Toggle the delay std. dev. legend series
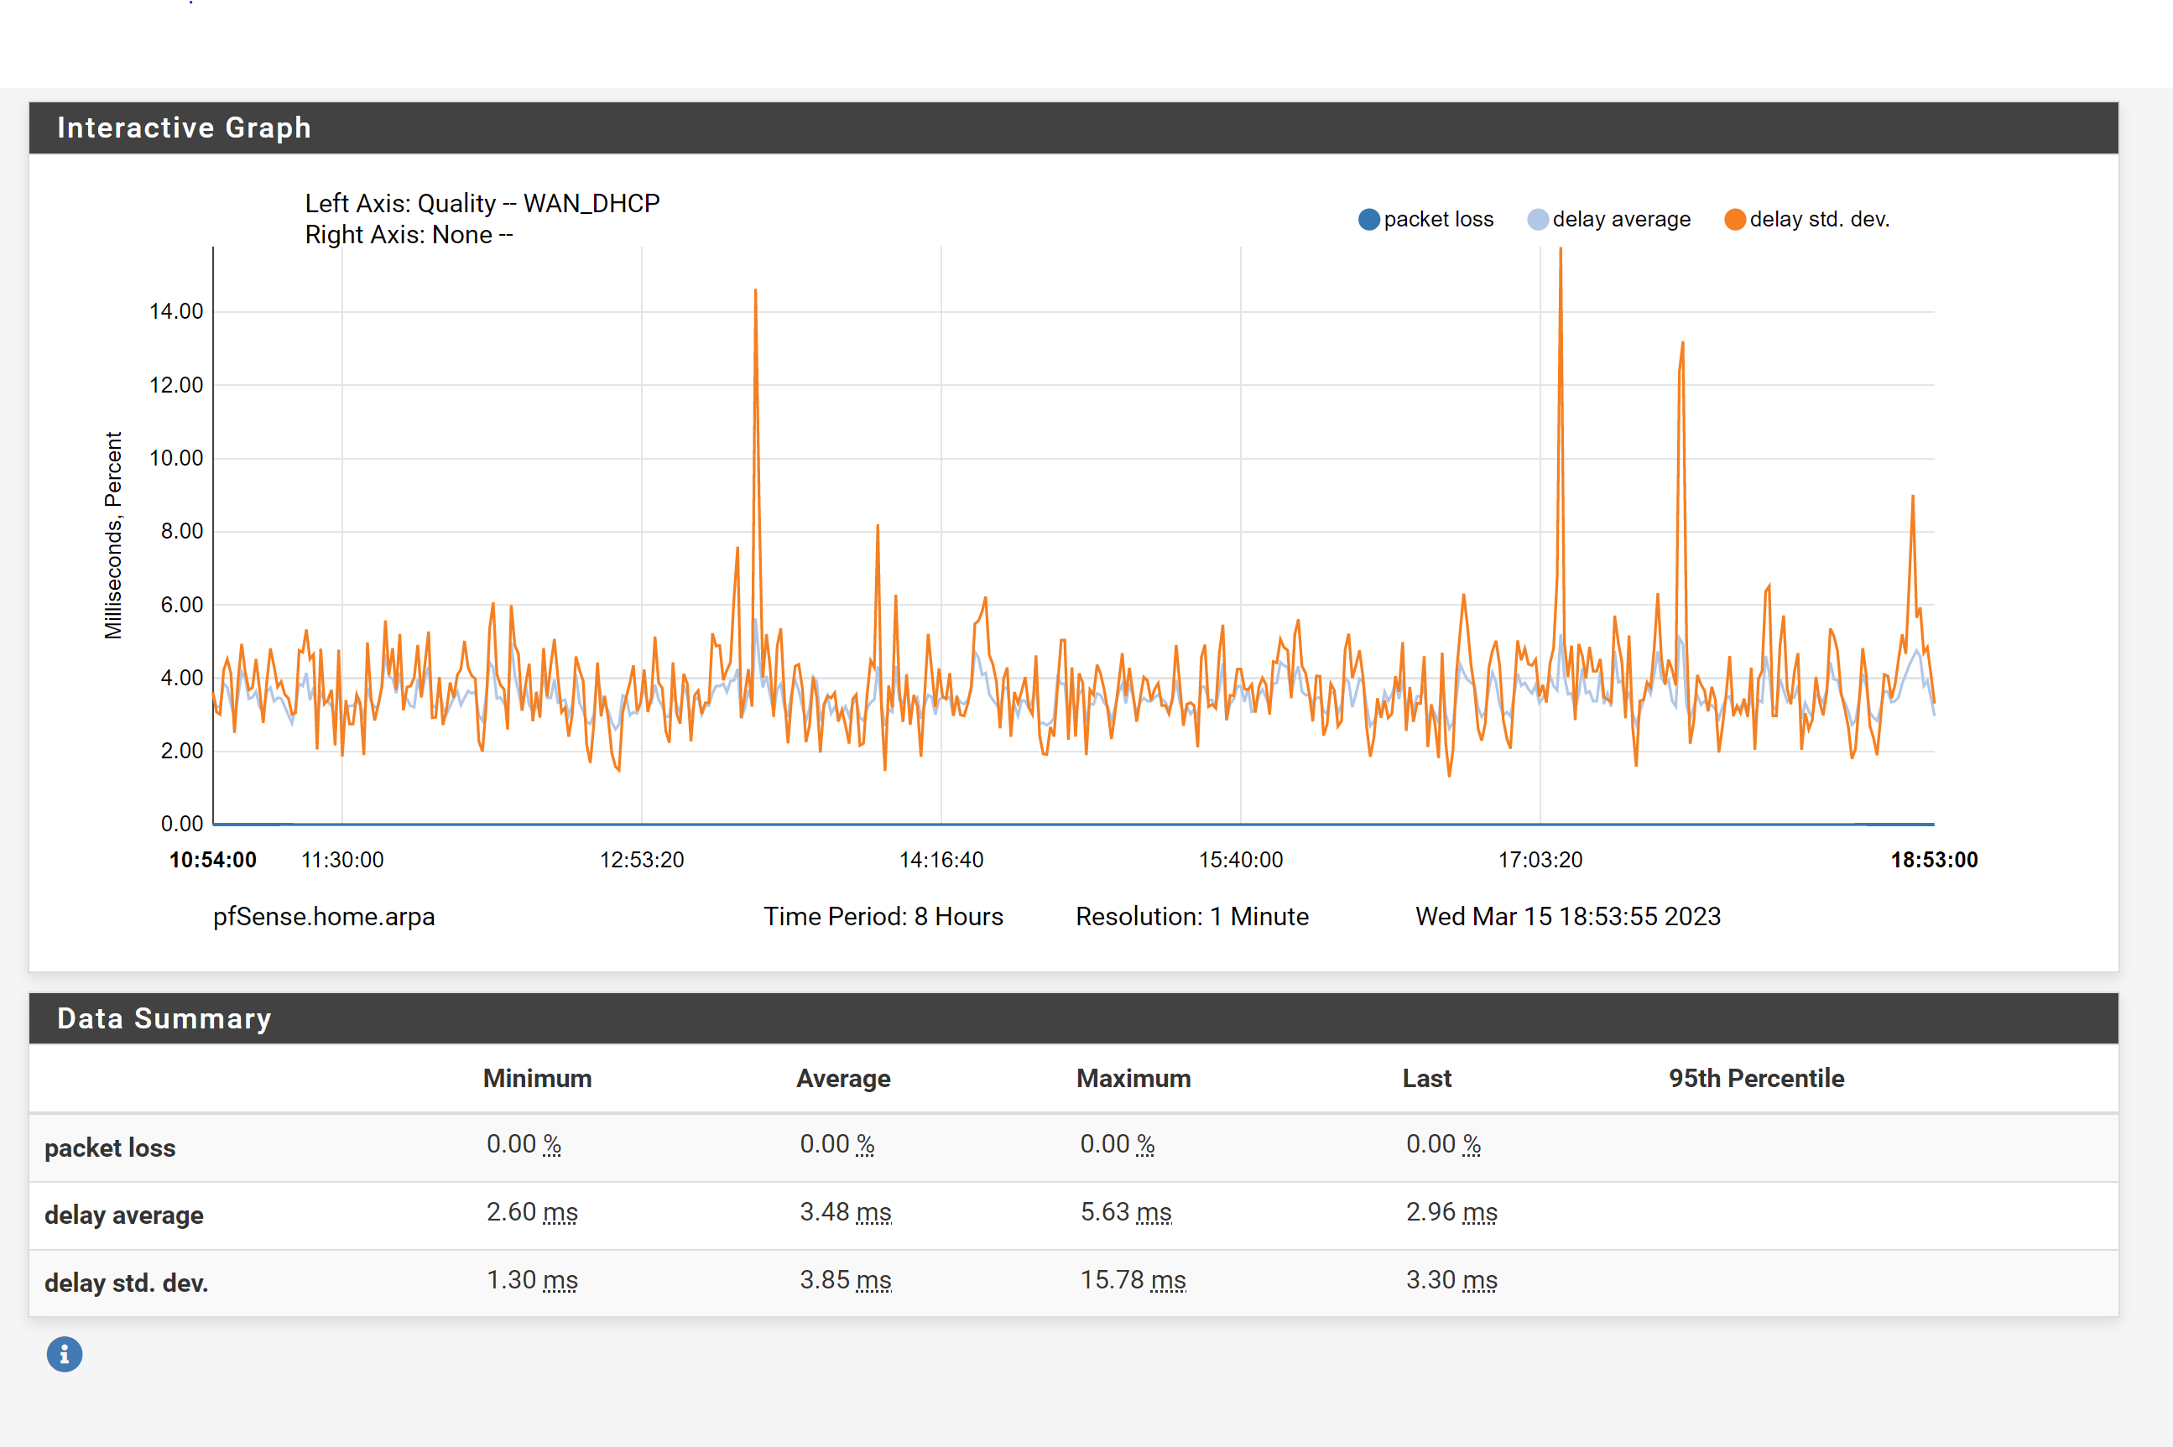This screenshot has height=1447, width=2173. click(x=1806, y=220)
